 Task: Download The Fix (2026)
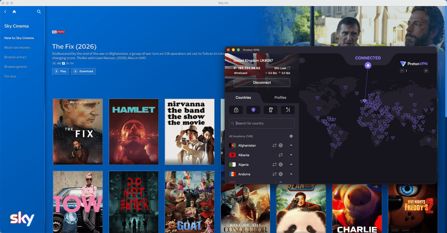[x=83, y=71]
